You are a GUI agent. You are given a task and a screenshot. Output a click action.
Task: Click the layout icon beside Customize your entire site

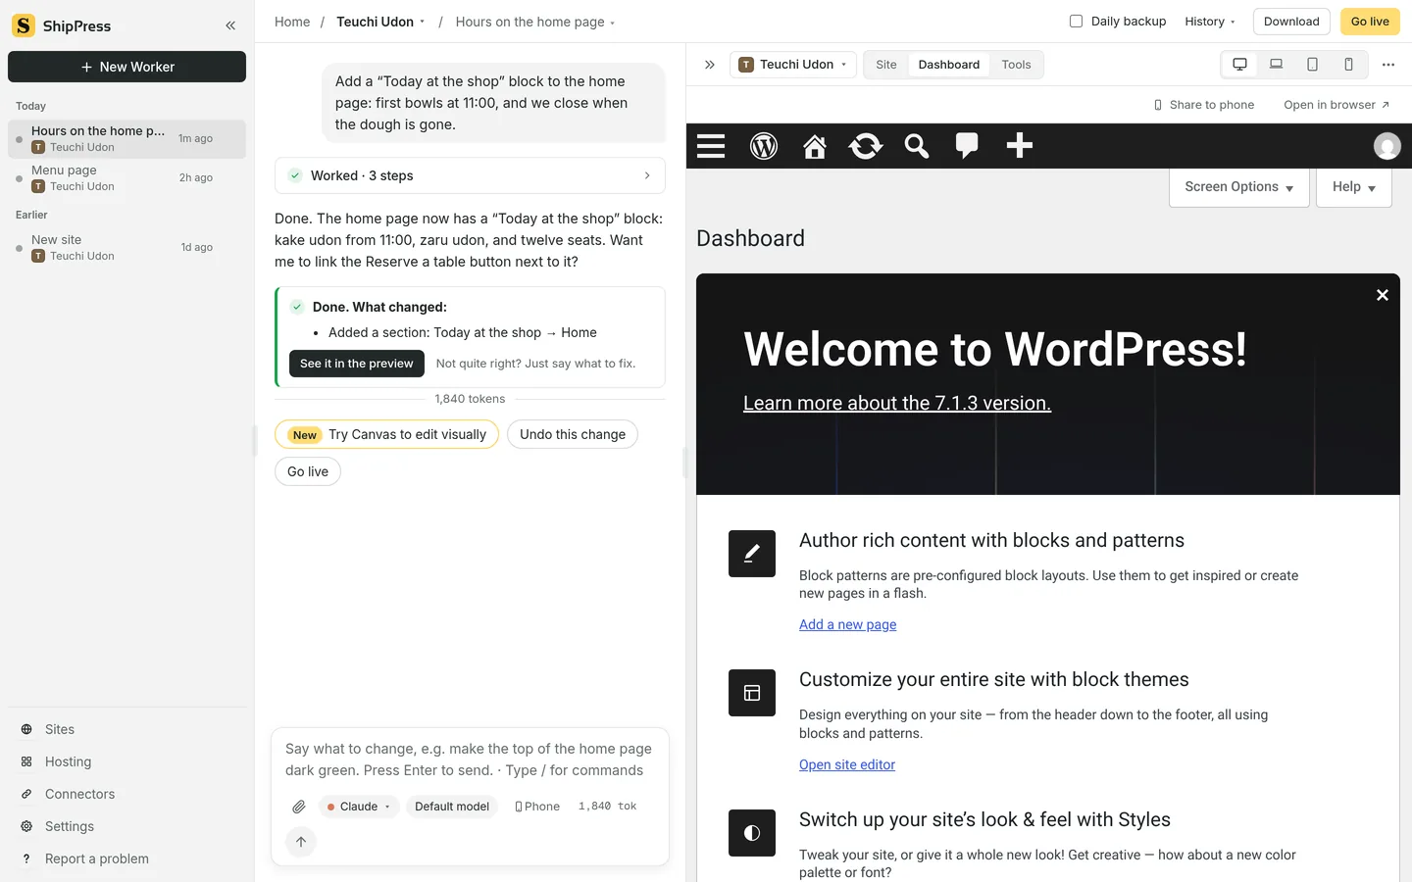click(752, 693)
